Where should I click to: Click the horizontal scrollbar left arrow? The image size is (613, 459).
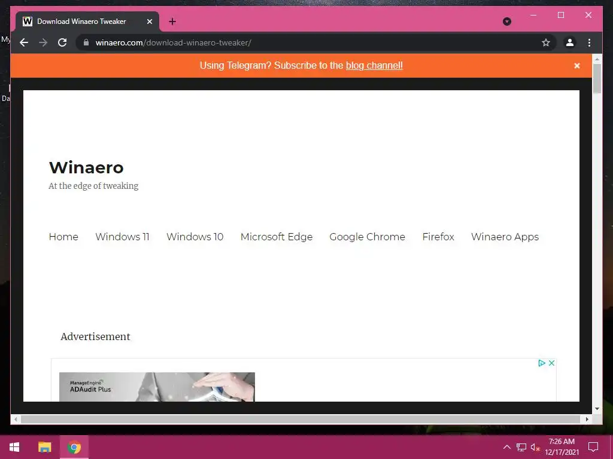pyautogui.click(x=16, y=419)
